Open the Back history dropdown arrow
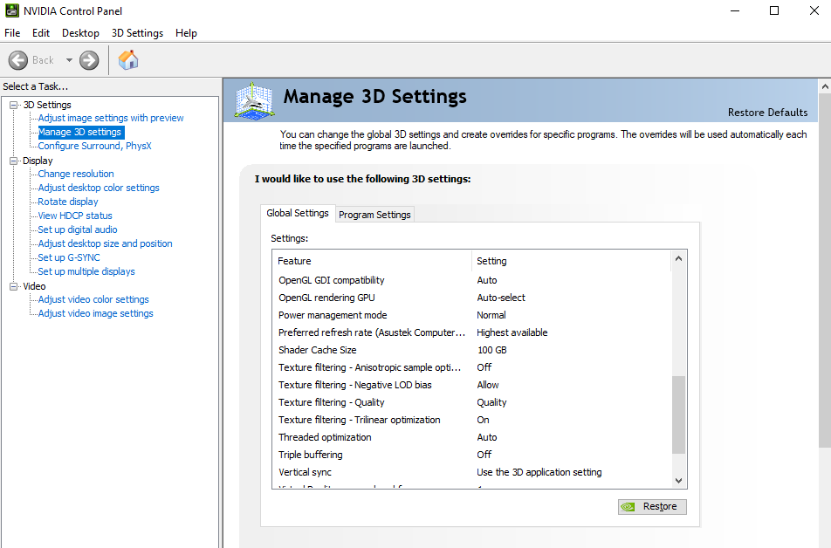Viewport: 831px width, 548px height. tap(69, 60)
